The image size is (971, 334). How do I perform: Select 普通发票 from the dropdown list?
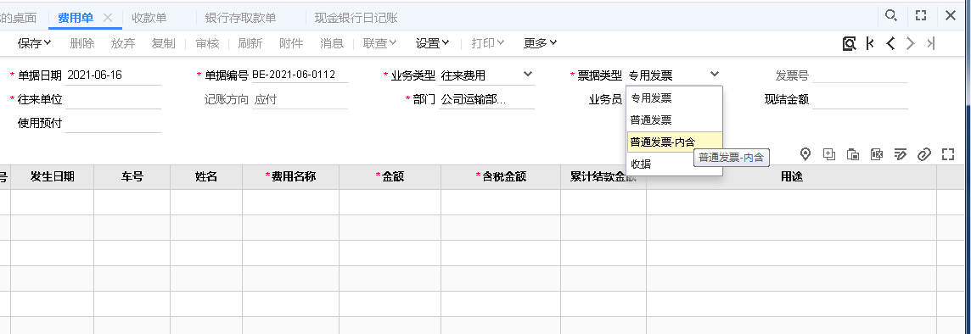pyautogui.click(x=675, y=120)
